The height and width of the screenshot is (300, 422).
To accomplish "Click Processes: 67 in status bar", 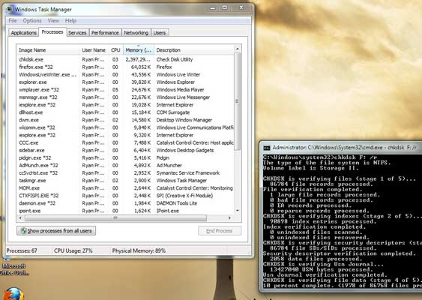I will pos(22,250).
